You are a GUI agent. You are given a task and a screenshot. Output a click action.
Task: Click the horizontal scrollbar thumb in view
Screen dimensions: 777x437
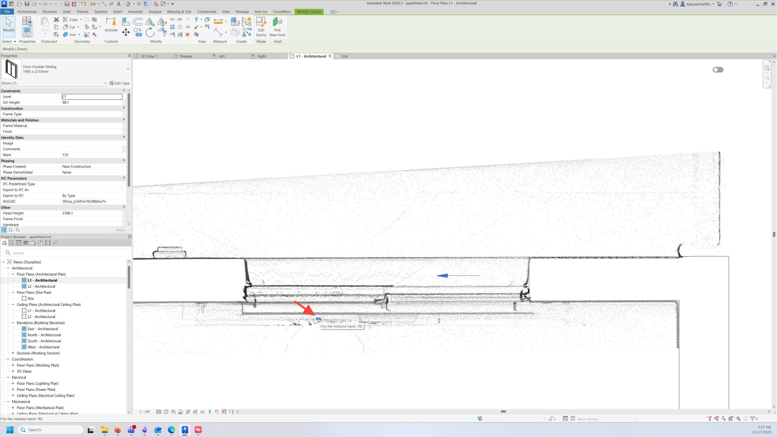[x=503, y=412]
